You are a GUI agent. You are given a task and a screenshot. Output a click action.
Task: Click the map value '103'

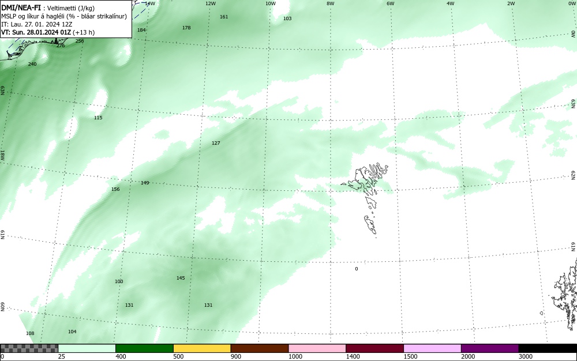pyautogui.click(x=287, y=19)
